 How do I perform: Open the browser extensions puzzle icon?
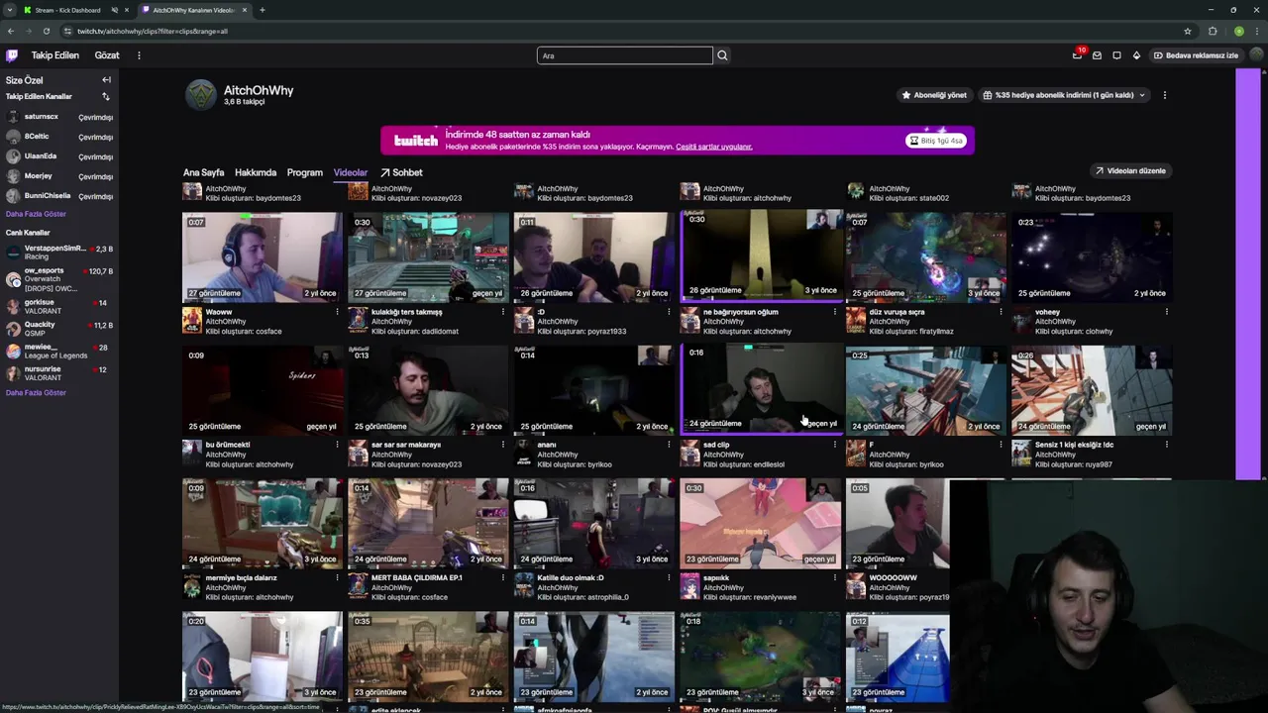pos(1213,31)
